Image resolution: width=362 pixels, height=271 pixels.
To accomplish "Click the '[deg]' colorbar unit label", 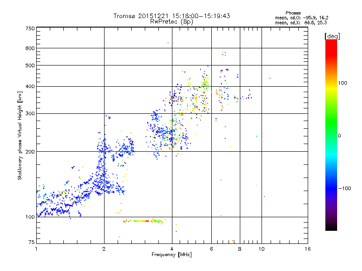I will 332,36.
